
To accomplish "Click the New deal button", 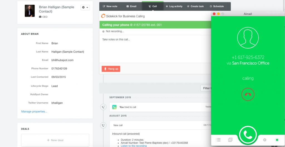I will (55, 140).
